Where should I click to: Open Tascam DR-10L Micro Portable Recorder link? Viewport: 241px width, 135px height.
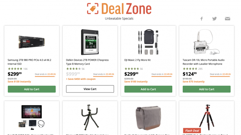click(204, 62)
